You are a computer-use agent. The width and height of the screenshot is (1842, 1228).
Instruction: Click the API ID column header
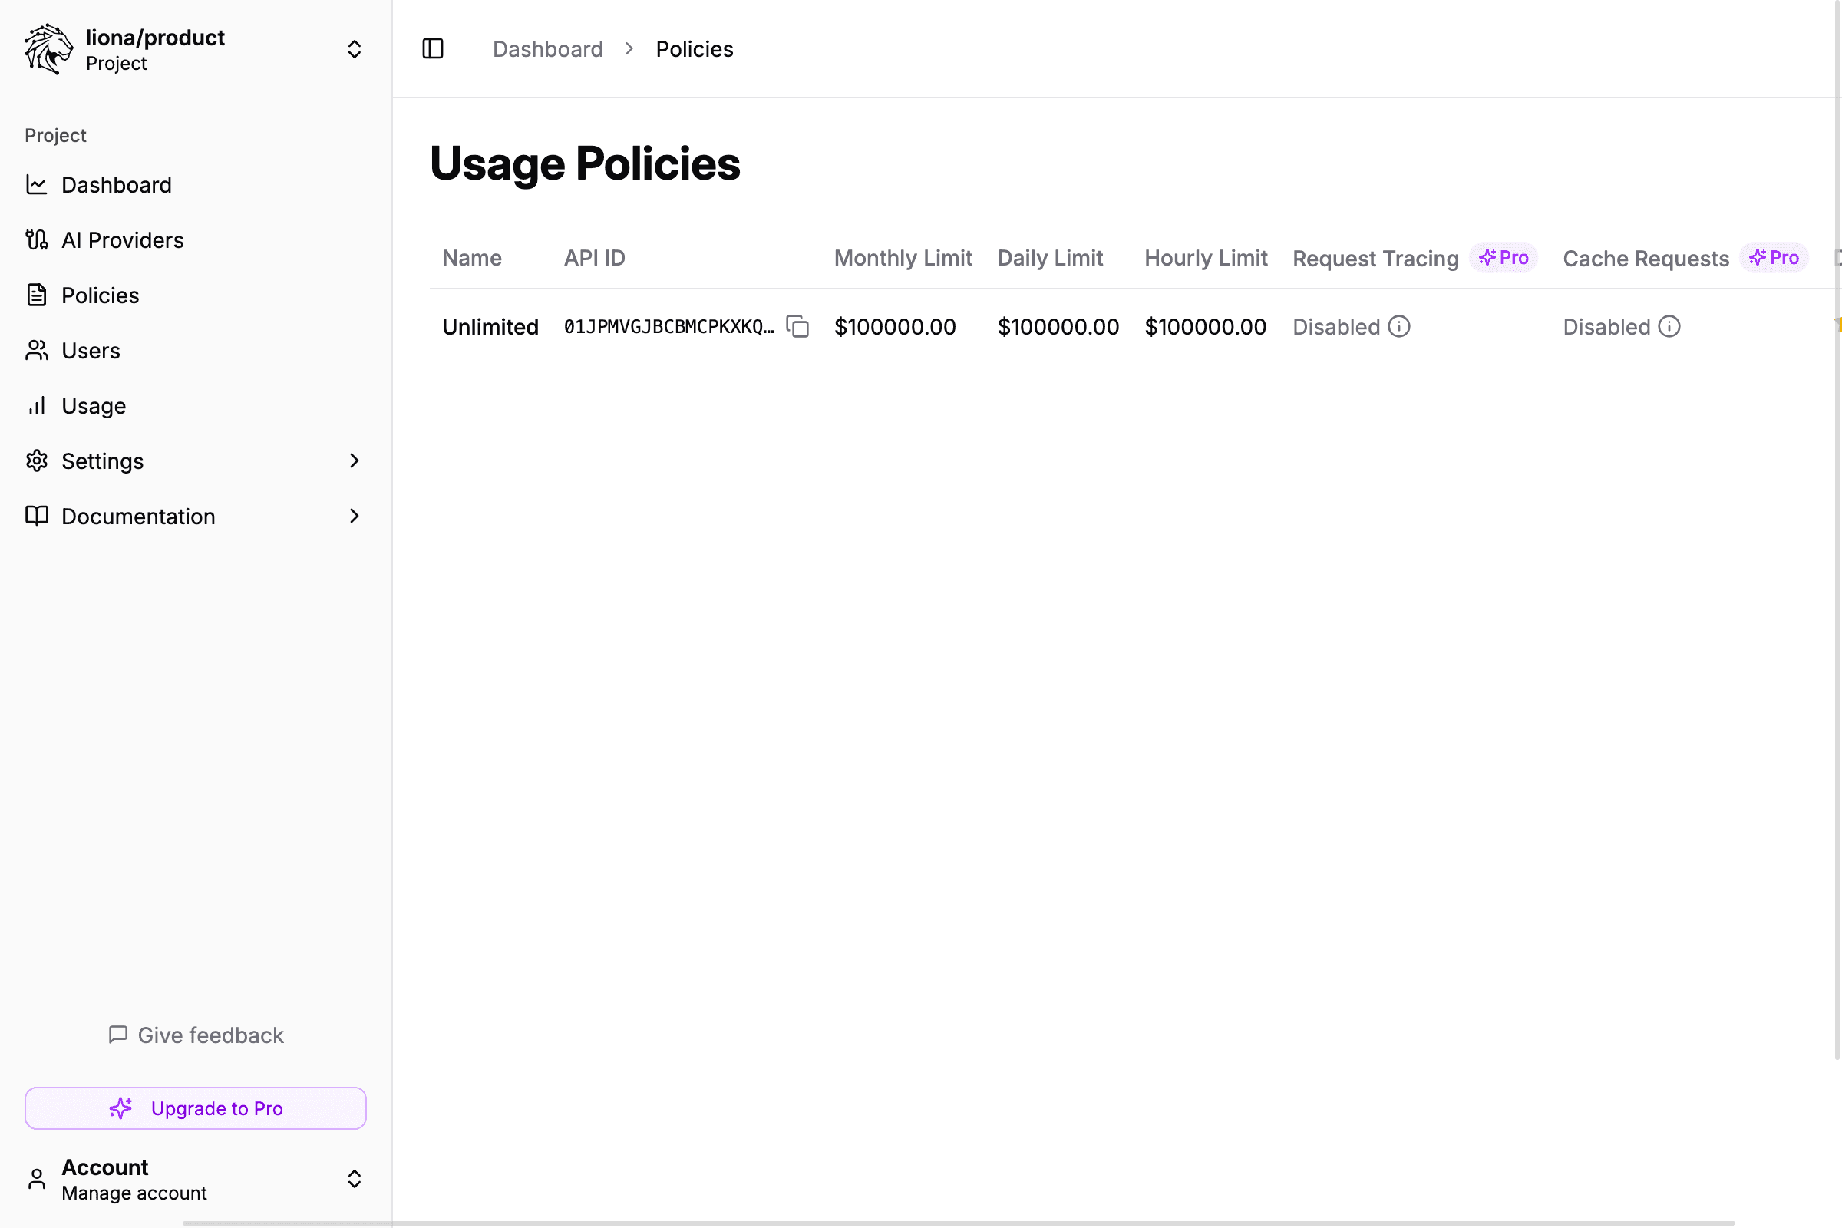click(x=594, y=258)
